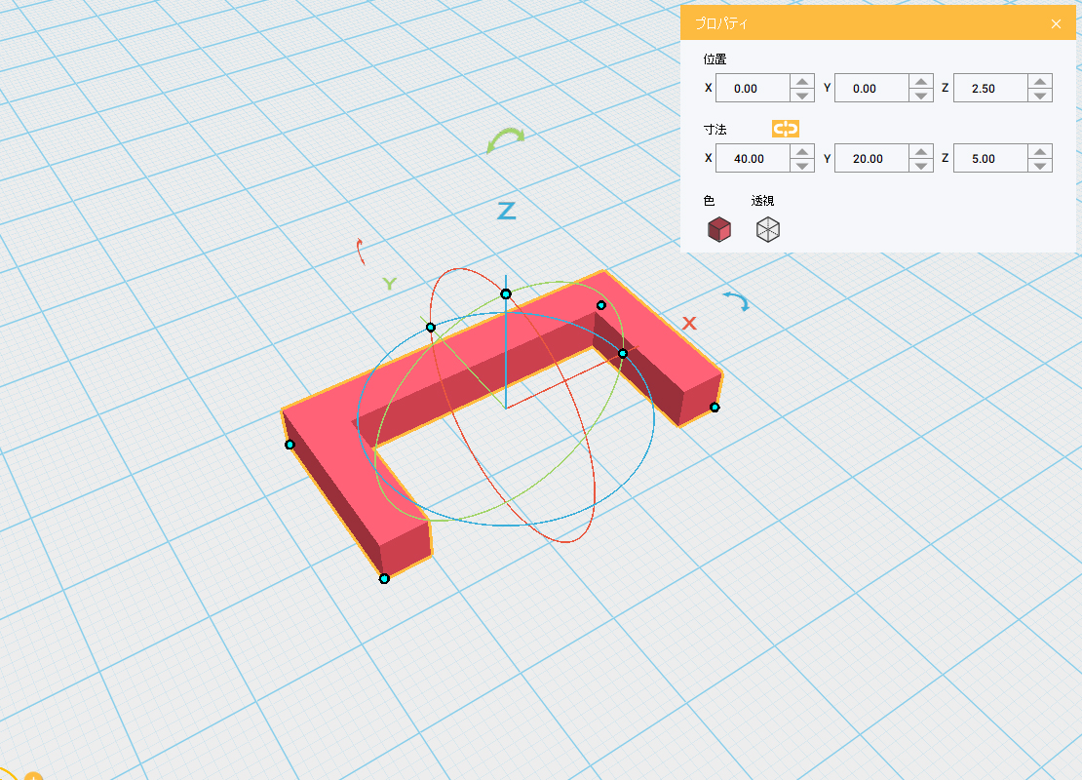Toggle the 透視 wireframe cube
The image size is (1082, 780).
[768, 229]
